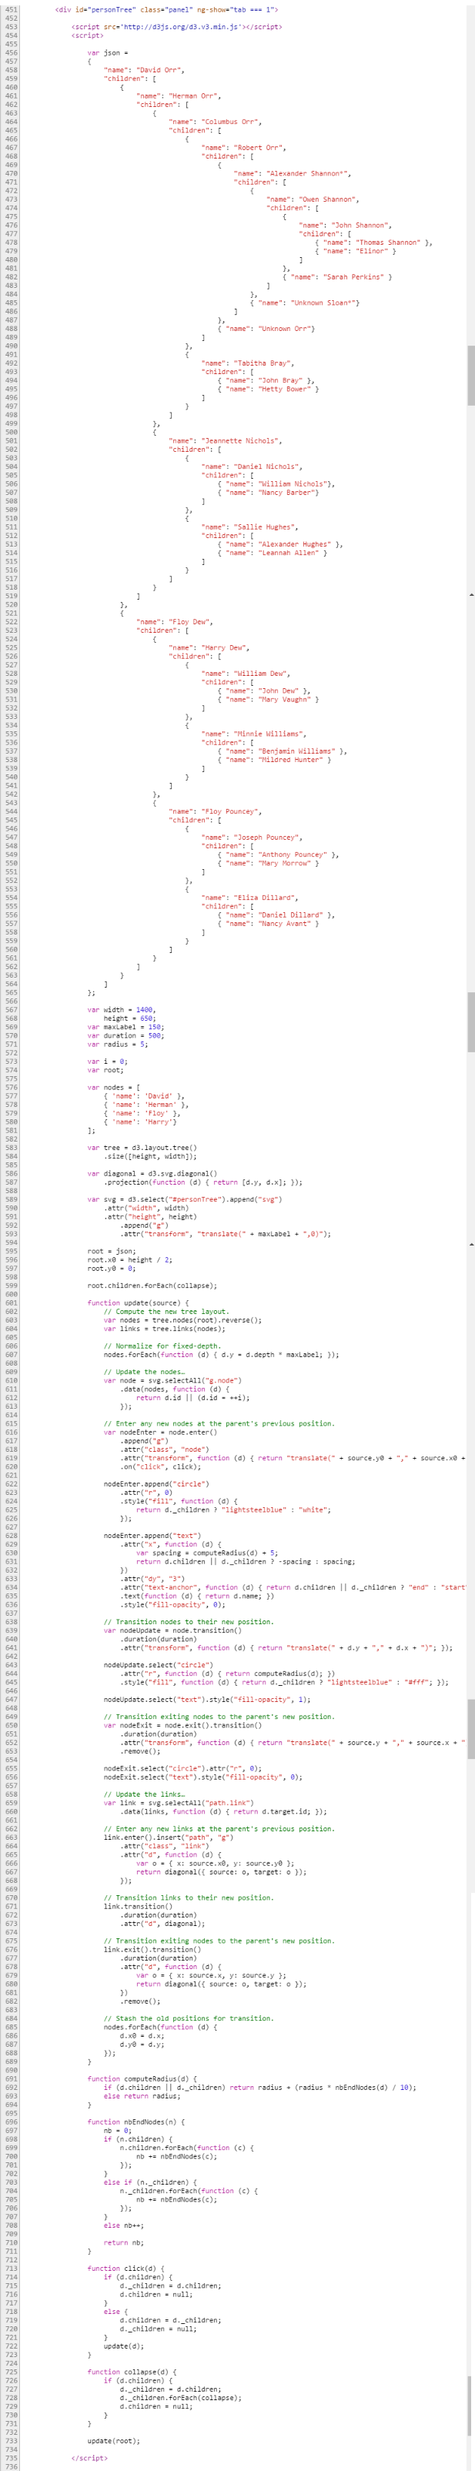
Task: Click the "Mary Morrow" entry
Action: coord(269,864)
